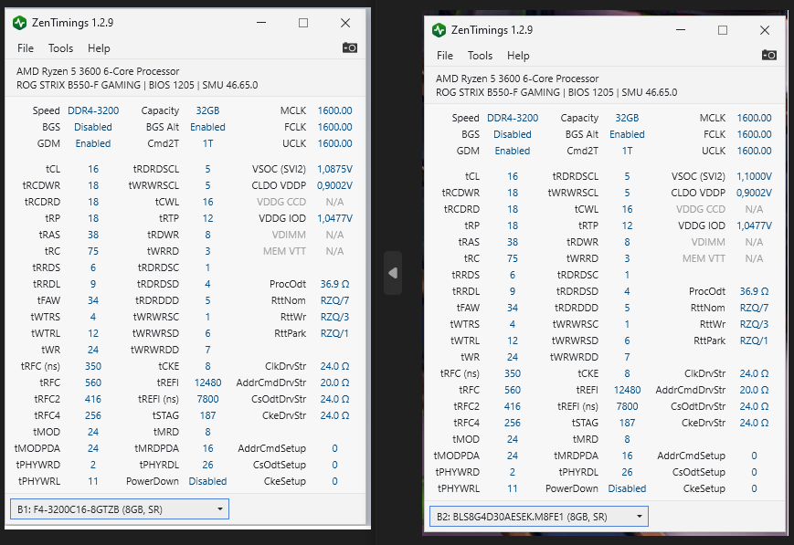Image resolution: width=794 pixels, height=545 pixels.
Task: Maximize the right ZenTimings window
Action: [x=723, y=30]
